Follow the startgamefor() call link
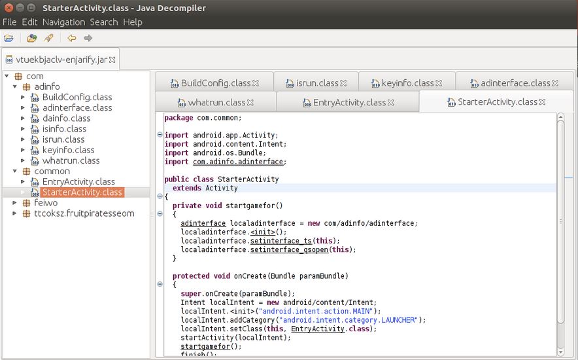The image size is (578, 360). 205,346
